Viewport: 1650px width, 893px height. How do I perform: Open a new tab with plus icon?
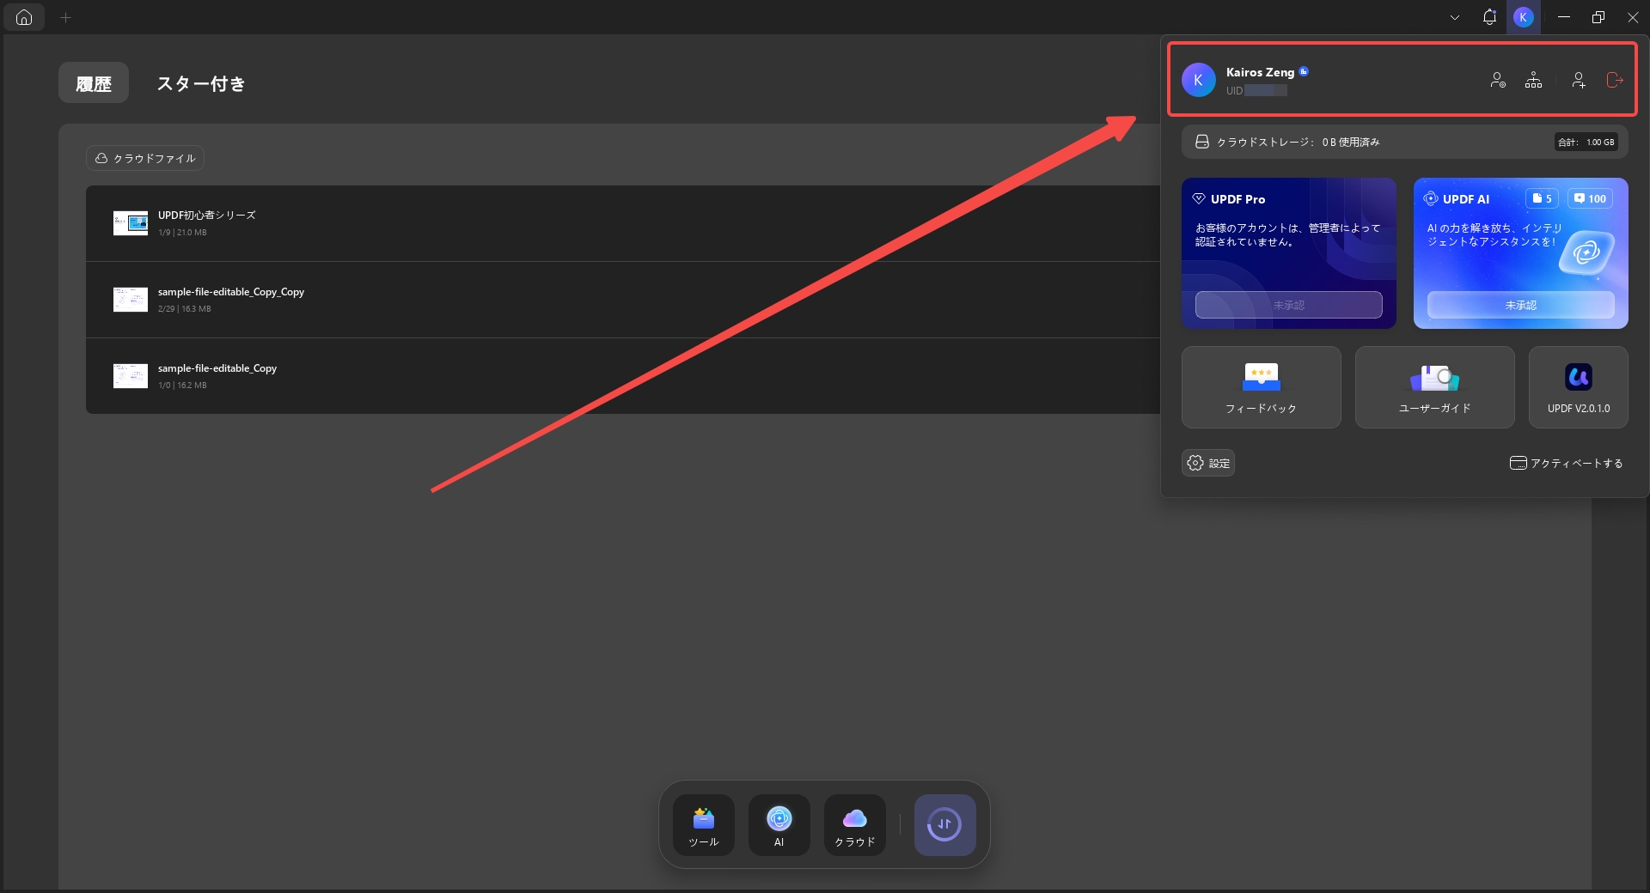click(65, 17)
